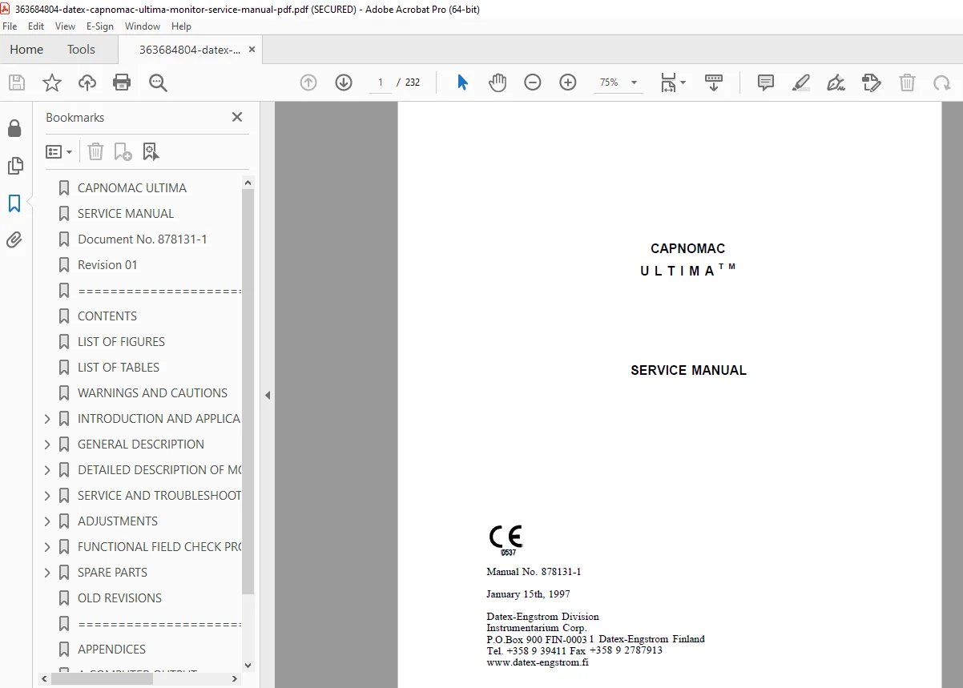
Task: Close the Bookmarks panel
Action: [x=237, y=117]
